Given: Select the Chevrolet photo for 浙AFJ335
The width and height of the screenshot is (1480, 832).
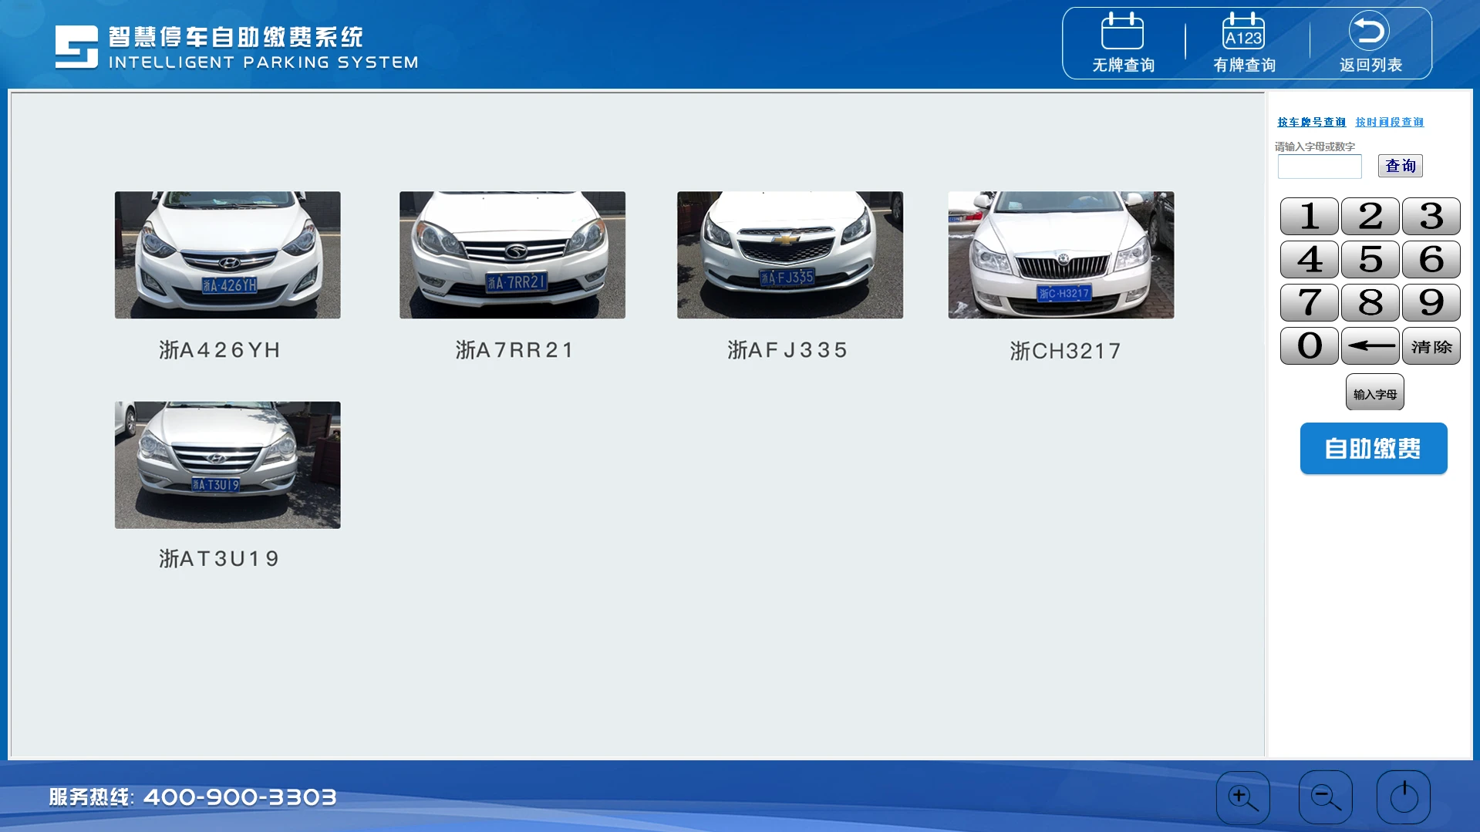Looking at the screenshot, I should [790, 254].
